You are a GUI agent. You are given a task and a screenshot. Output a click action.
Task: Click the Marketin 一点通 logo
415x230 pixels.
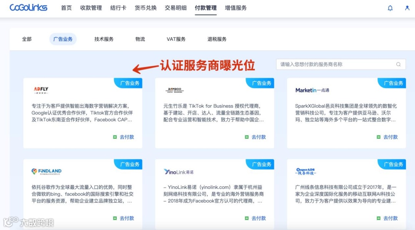point(312,90)
